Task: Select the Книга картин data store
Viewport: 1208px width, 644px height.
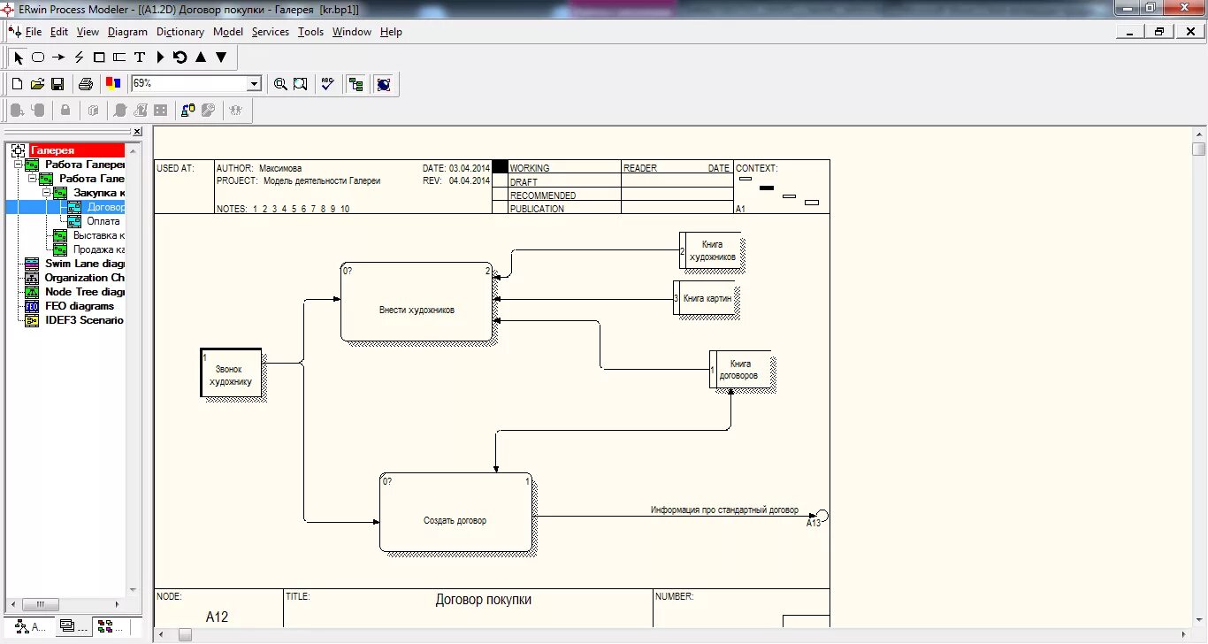Action: pyautogui.click(x=705, y=298)
